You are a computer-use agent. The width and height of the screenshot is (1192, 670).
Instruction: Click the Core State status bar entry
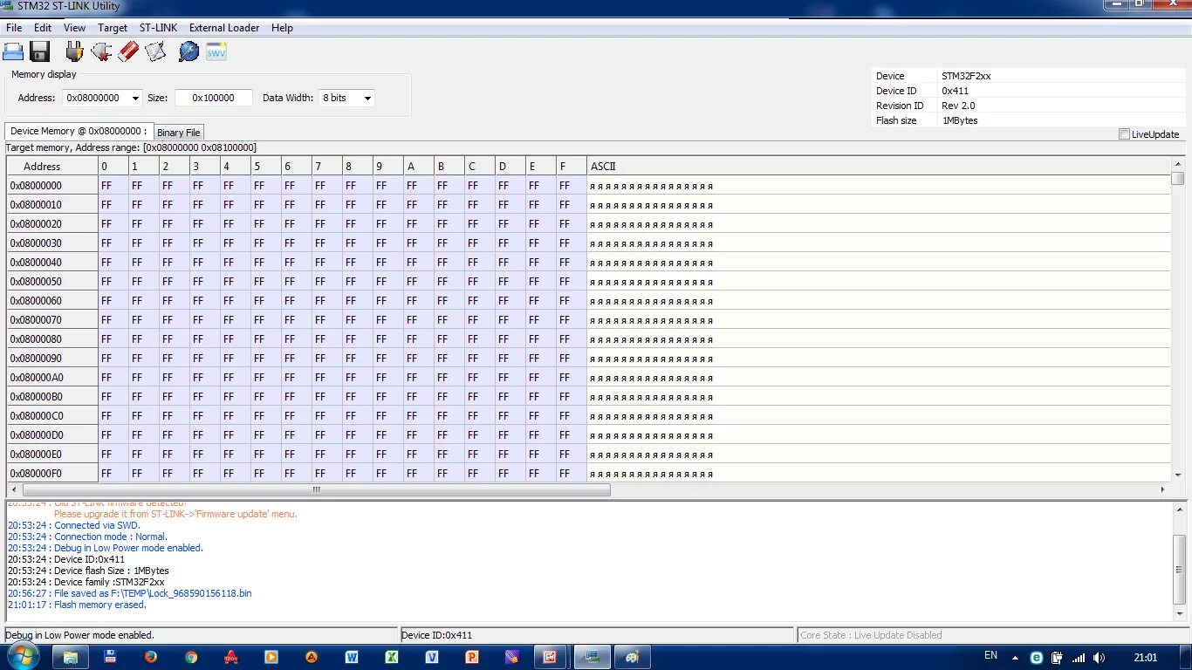click(992, 635)
